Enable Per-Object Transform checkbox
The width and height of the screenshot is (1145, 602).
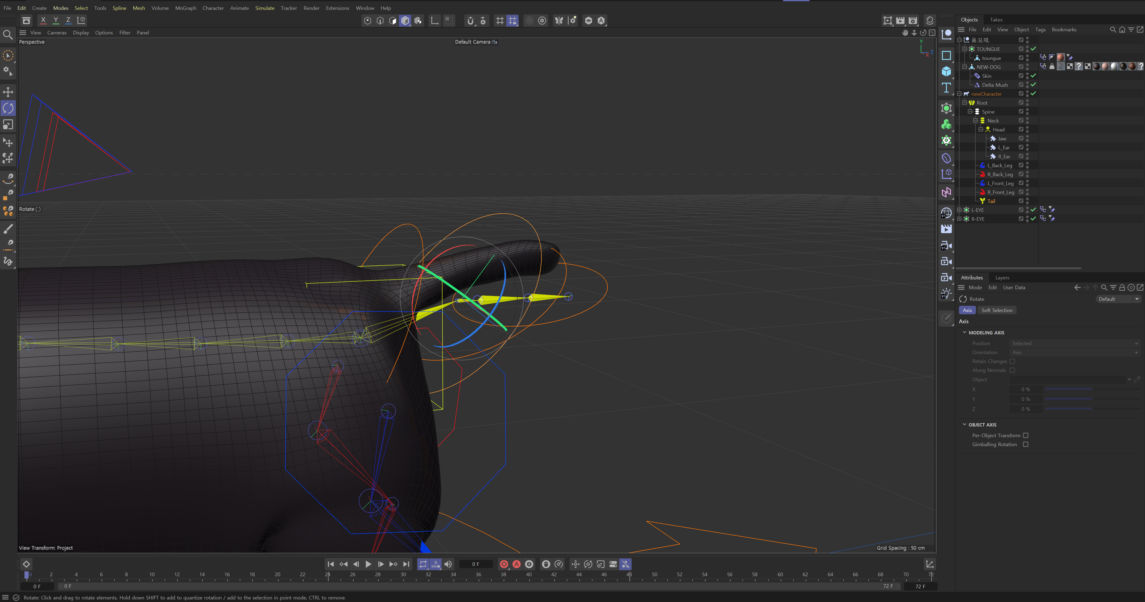(x=1026, y=435)
